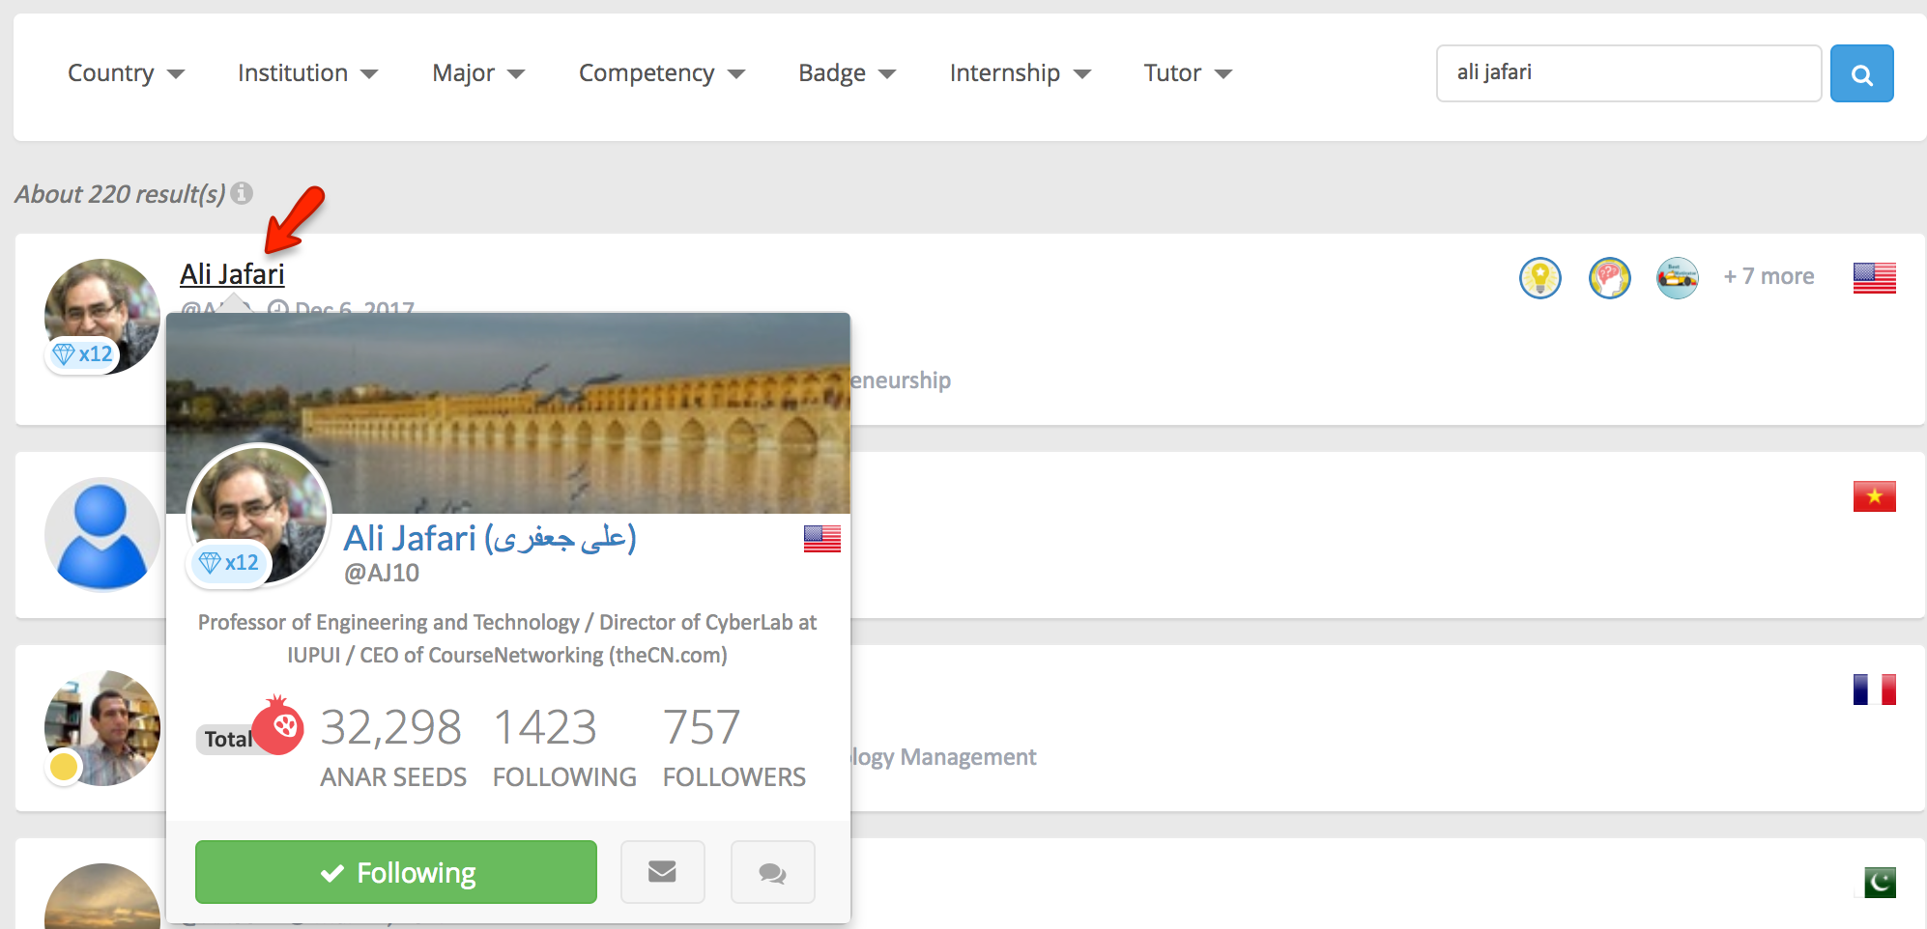Show the '+ 7 more' badges

(x=1769, y=276)
